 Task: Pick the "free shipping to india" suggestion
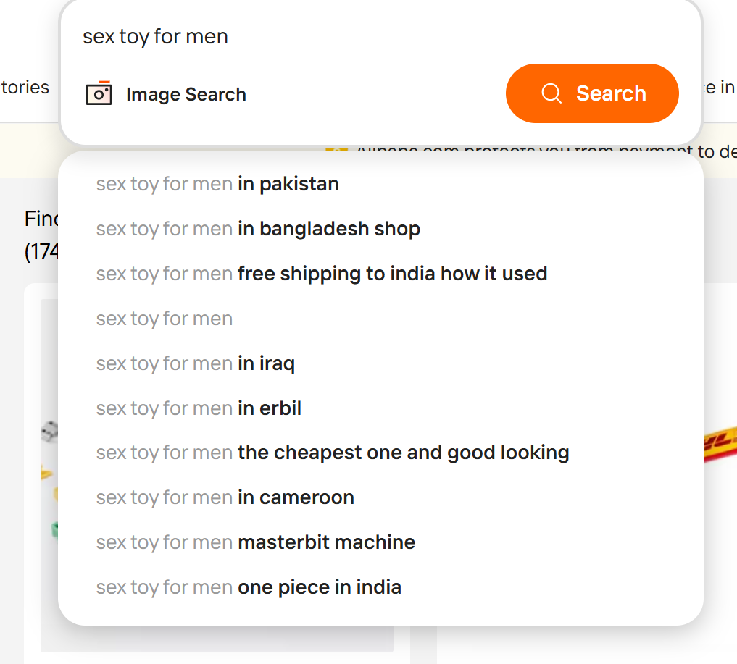[321, 274]
